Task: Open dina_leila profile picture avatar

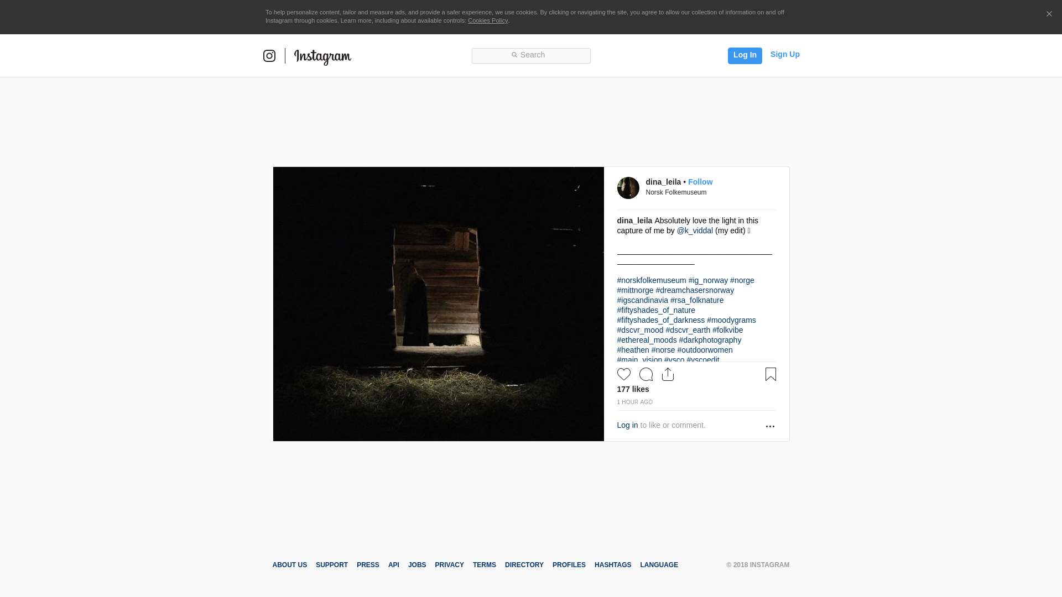Action: 628,188
